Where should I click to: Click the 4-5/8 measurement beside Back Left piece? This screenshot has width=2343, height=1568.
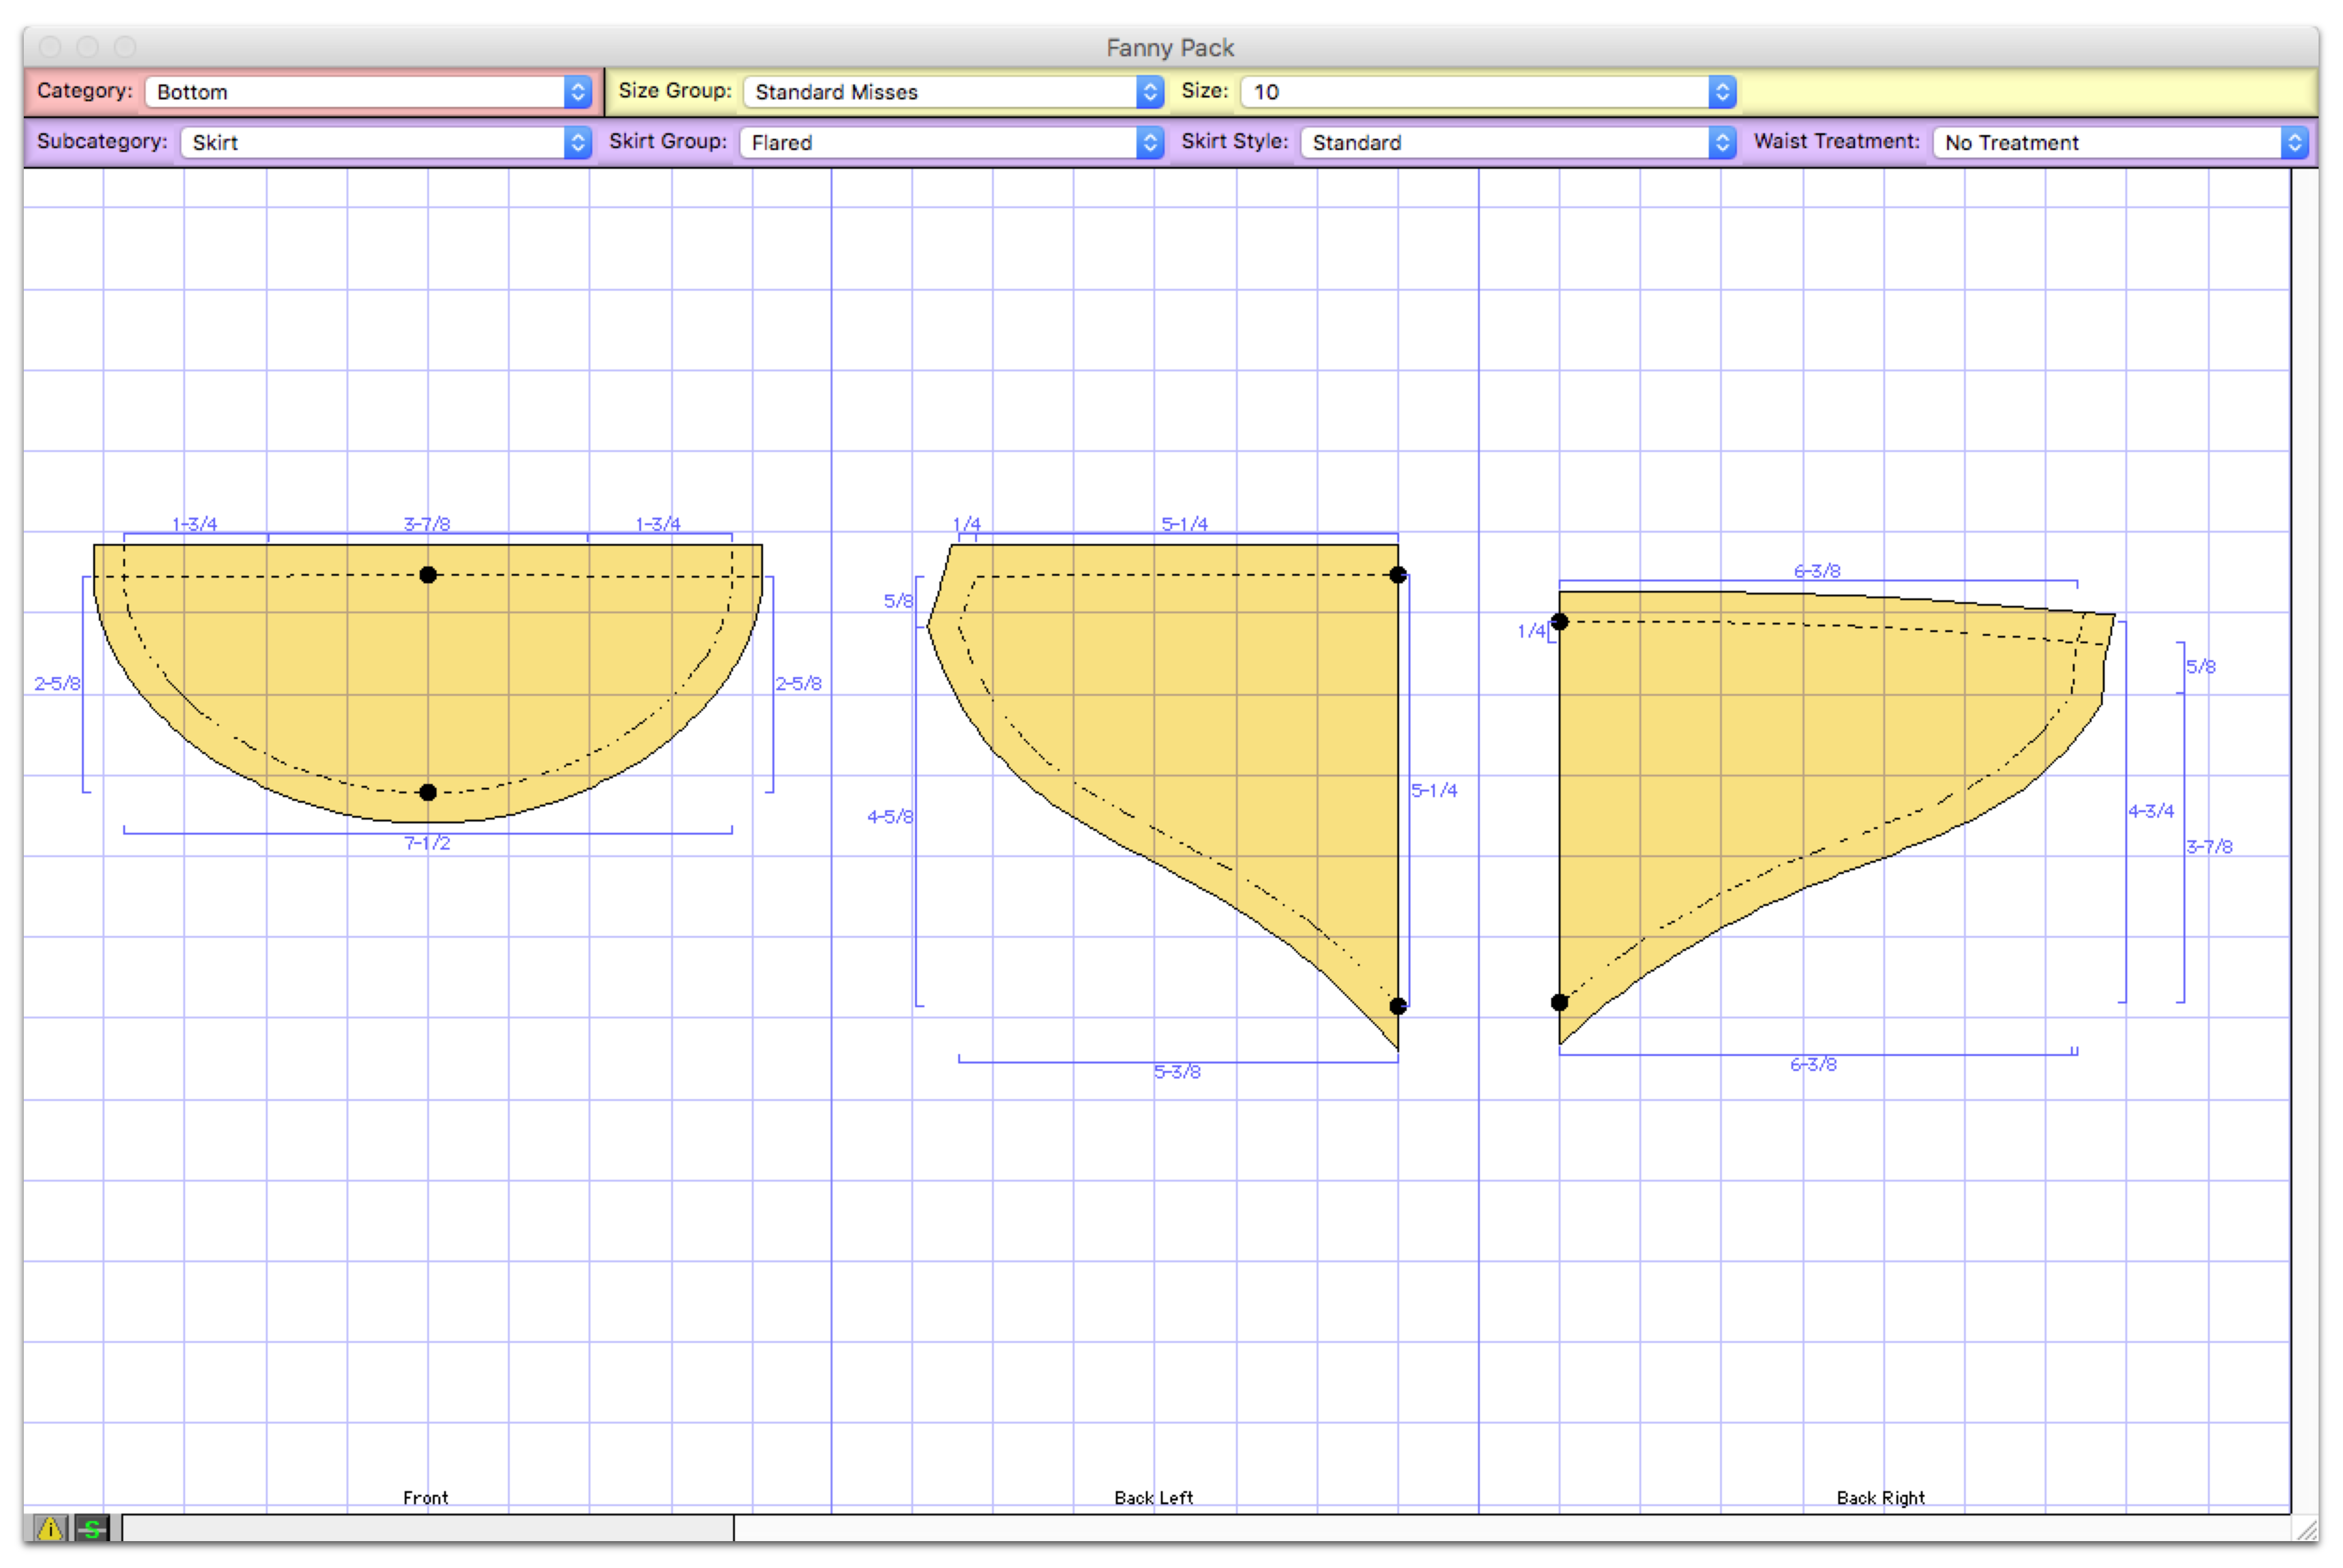tap(889, 817)
